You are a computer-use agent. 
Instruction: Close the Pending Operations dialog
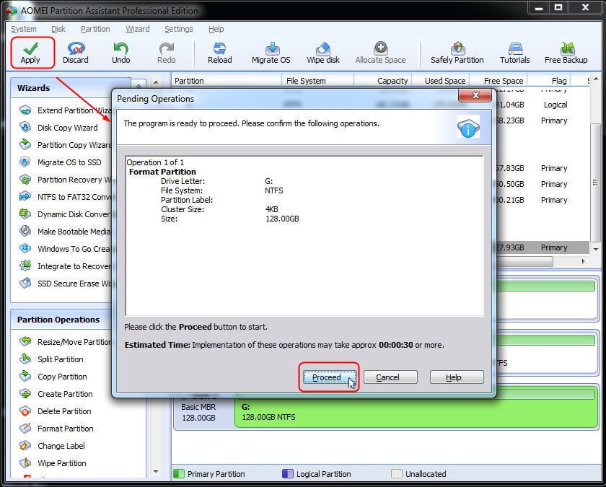(x=475, y=95)
